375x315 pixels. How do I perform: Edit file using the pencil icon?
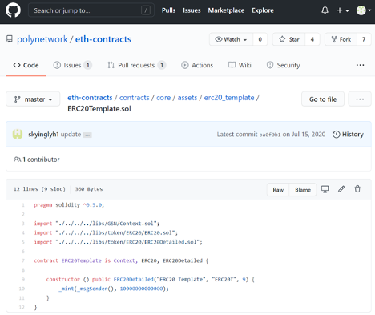pos(341,189)
